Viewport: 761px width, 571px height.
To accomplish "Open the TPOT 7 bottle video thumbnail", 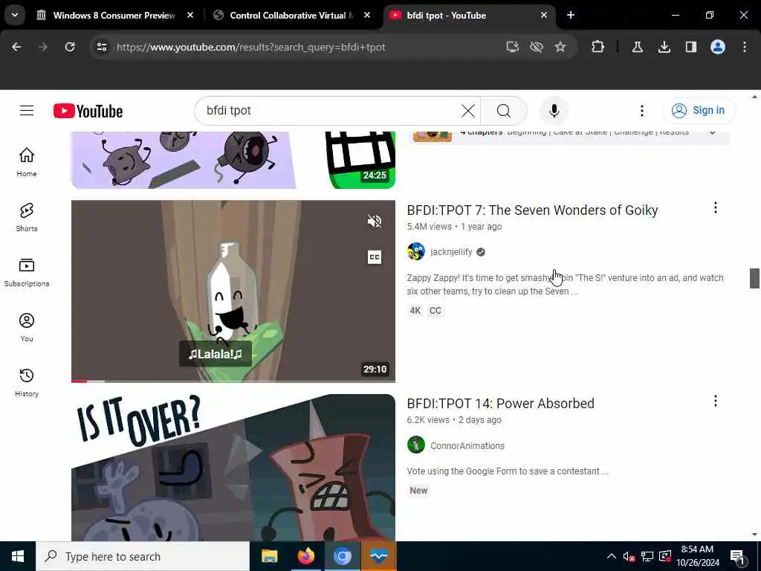I will pyautogui.click(x=233, y=291).
